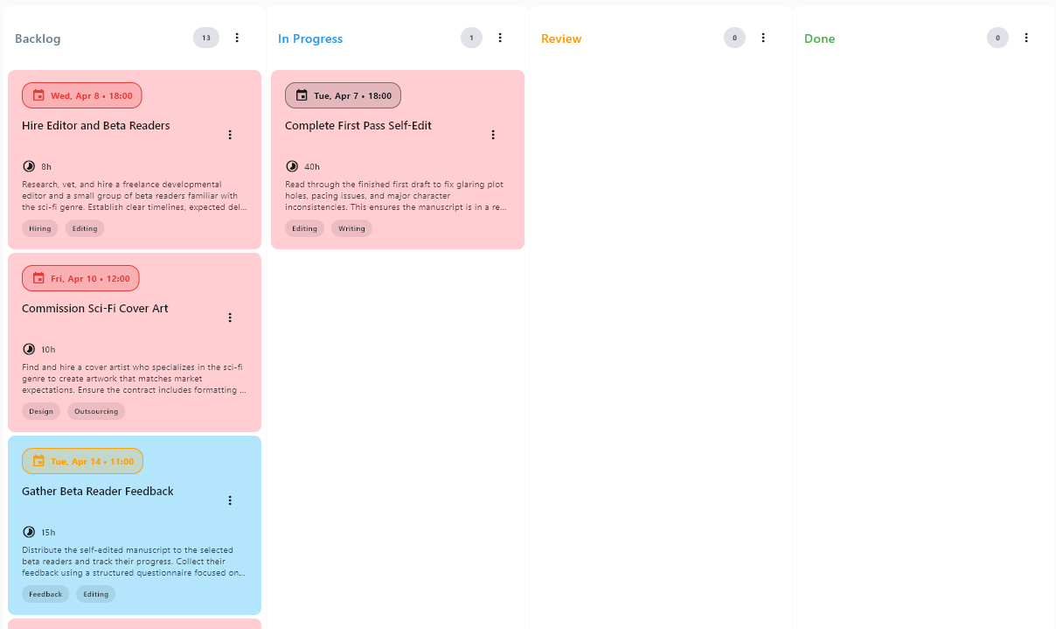The width and height of the screenshot is (1056, 629).
Task: Click the description starting 'Research, vet, and hire'
Action: coord(135,196)
